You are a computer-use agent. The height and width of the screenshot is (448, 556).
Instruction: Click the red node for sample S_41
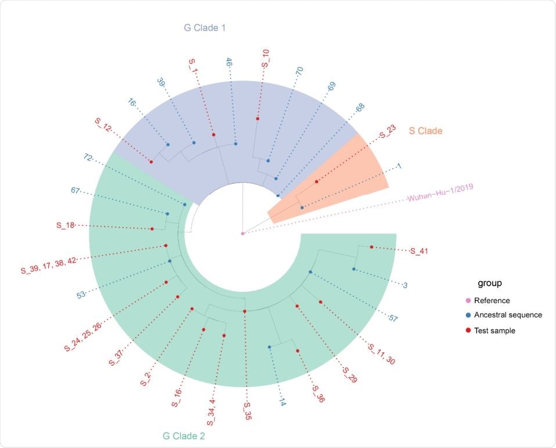pos(371,247)
